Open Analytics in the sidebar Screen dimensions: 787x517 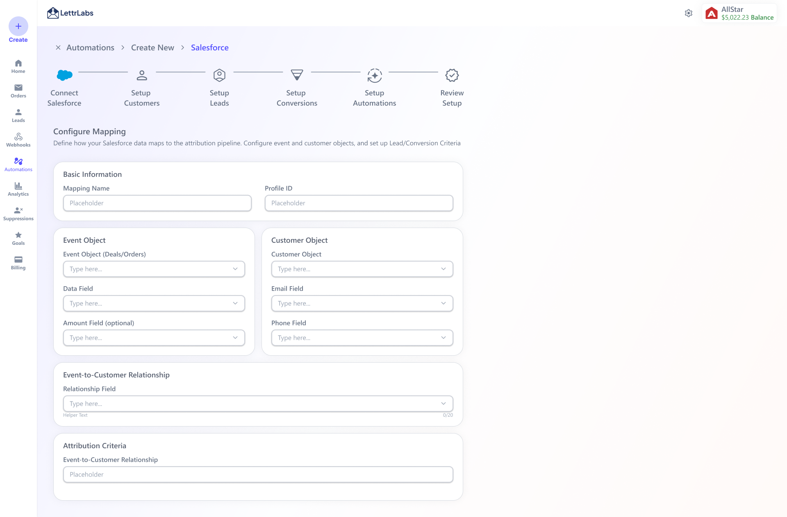pyautogui.click(x=18, y=189)
